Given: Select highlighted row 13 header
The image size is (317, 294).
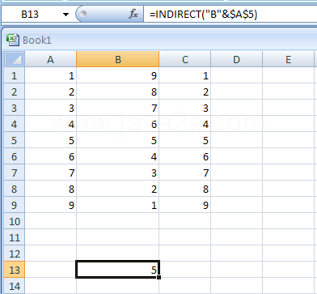Looking at the screenshot, I should click(15, 270).
